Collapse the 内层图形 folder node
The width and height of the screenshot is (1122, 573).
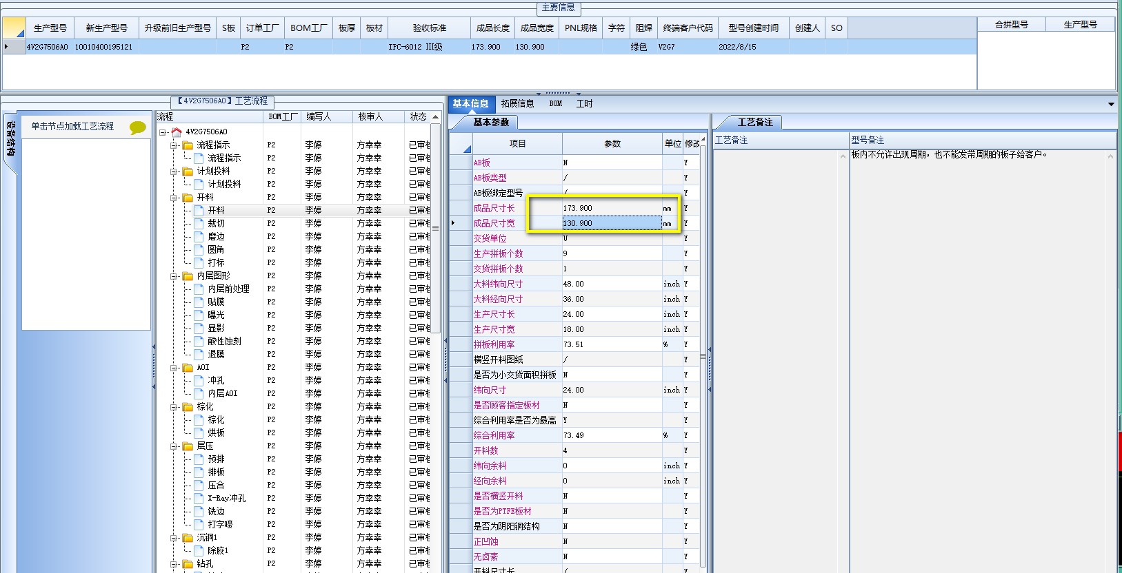pos(174,276)
